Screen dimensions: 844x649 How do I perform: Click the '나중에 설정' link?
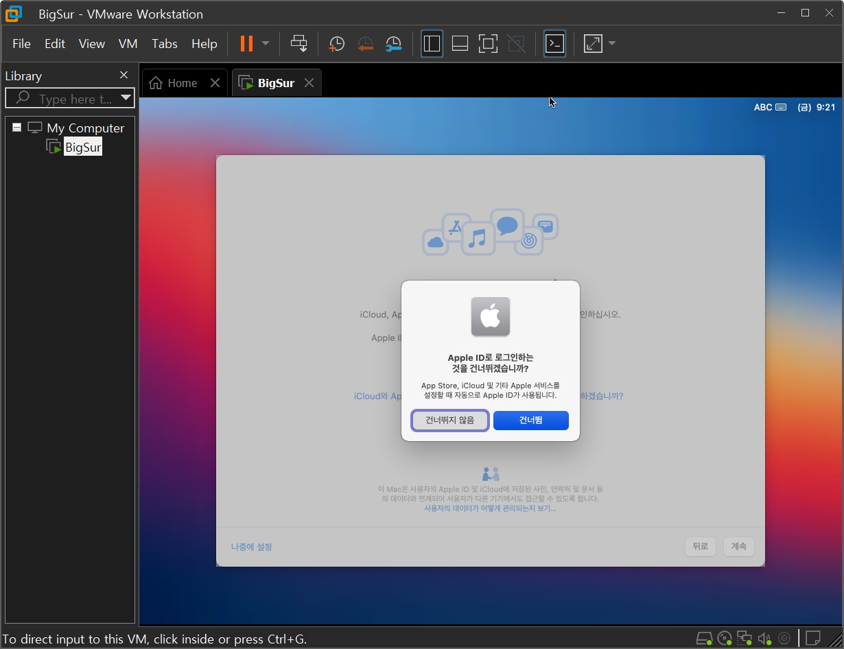251,547
